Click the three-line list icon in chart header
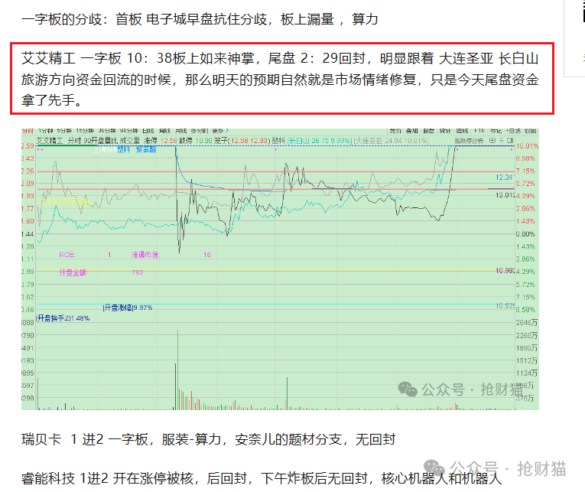The image size is (585, 492). click(502, 141)
